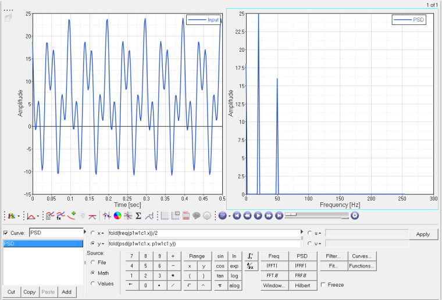Click the animation settings gear icon
The width and height of the screenshot is (442, 300).
[355, 216]
